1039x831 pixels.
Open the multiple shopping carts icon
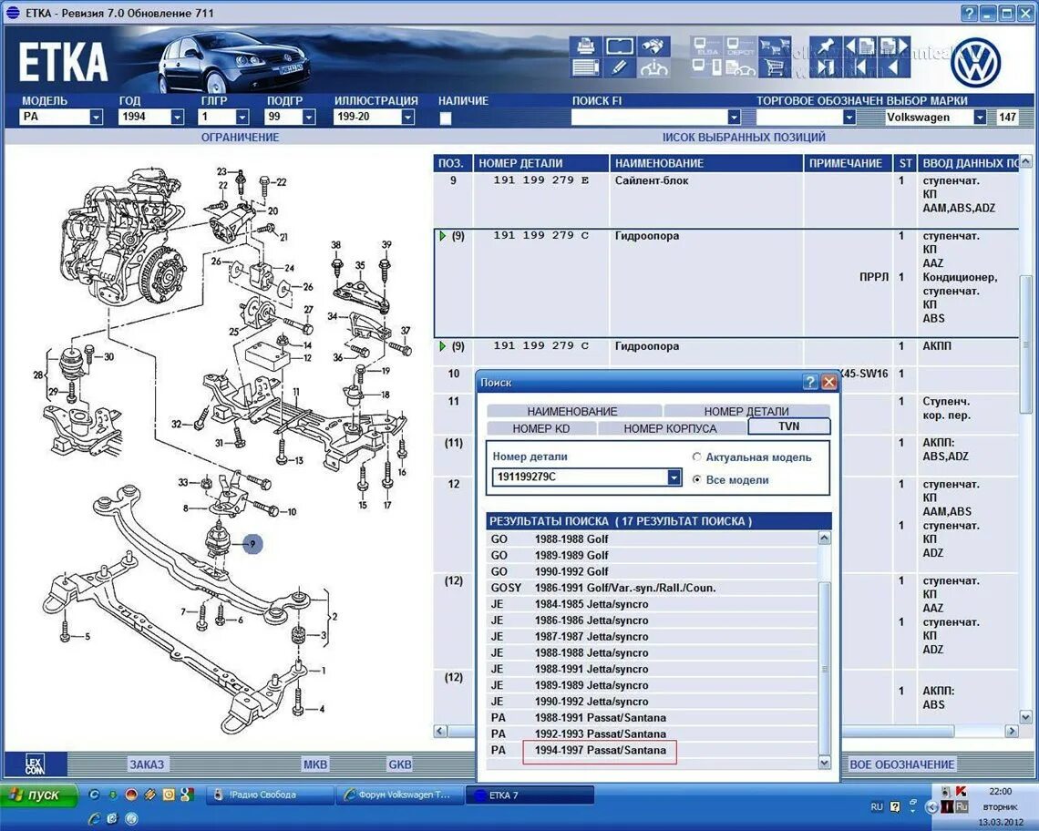775,47
